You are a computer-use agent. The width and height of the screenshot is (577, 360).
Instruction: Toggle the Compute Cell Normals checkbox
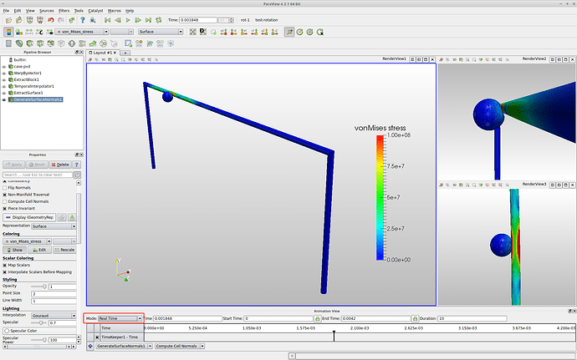pyautogui.click(x=6, y=201)
